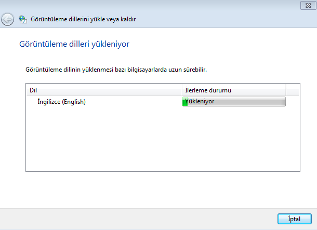Click the title Görüntüleme dillerini yükle veya kaldır
This screenshot has width=317, height=230.
click(83, 19)
